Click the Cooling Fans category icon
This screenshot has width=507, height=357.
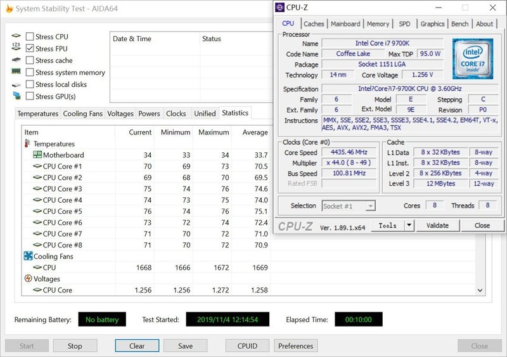pos(28,256)
